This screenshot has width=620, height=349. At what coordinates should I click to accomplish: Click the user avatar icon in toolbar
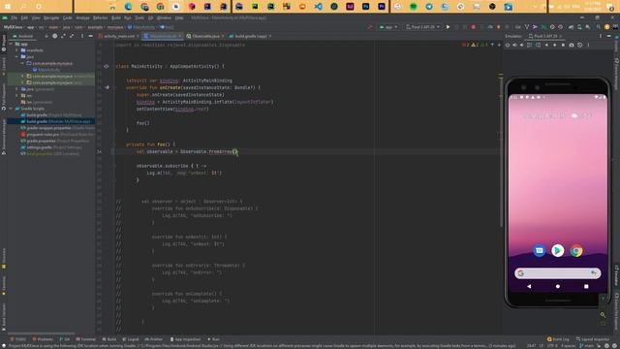[x=607, y=27]
